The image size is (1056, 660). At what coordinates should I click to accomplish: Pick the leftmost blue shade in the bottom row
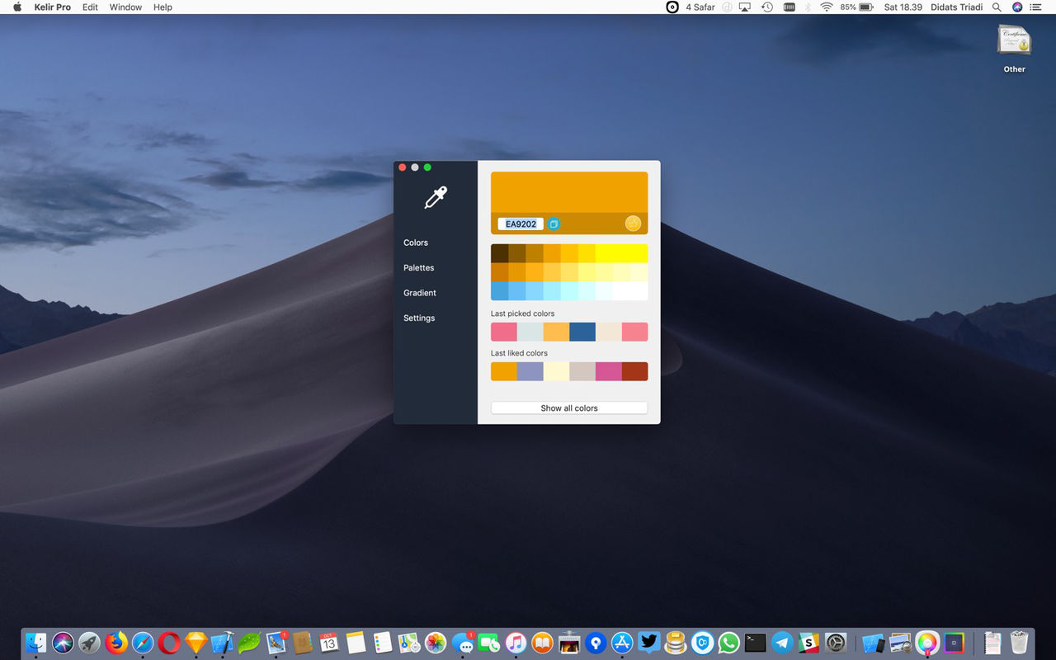tap(499, 291)
